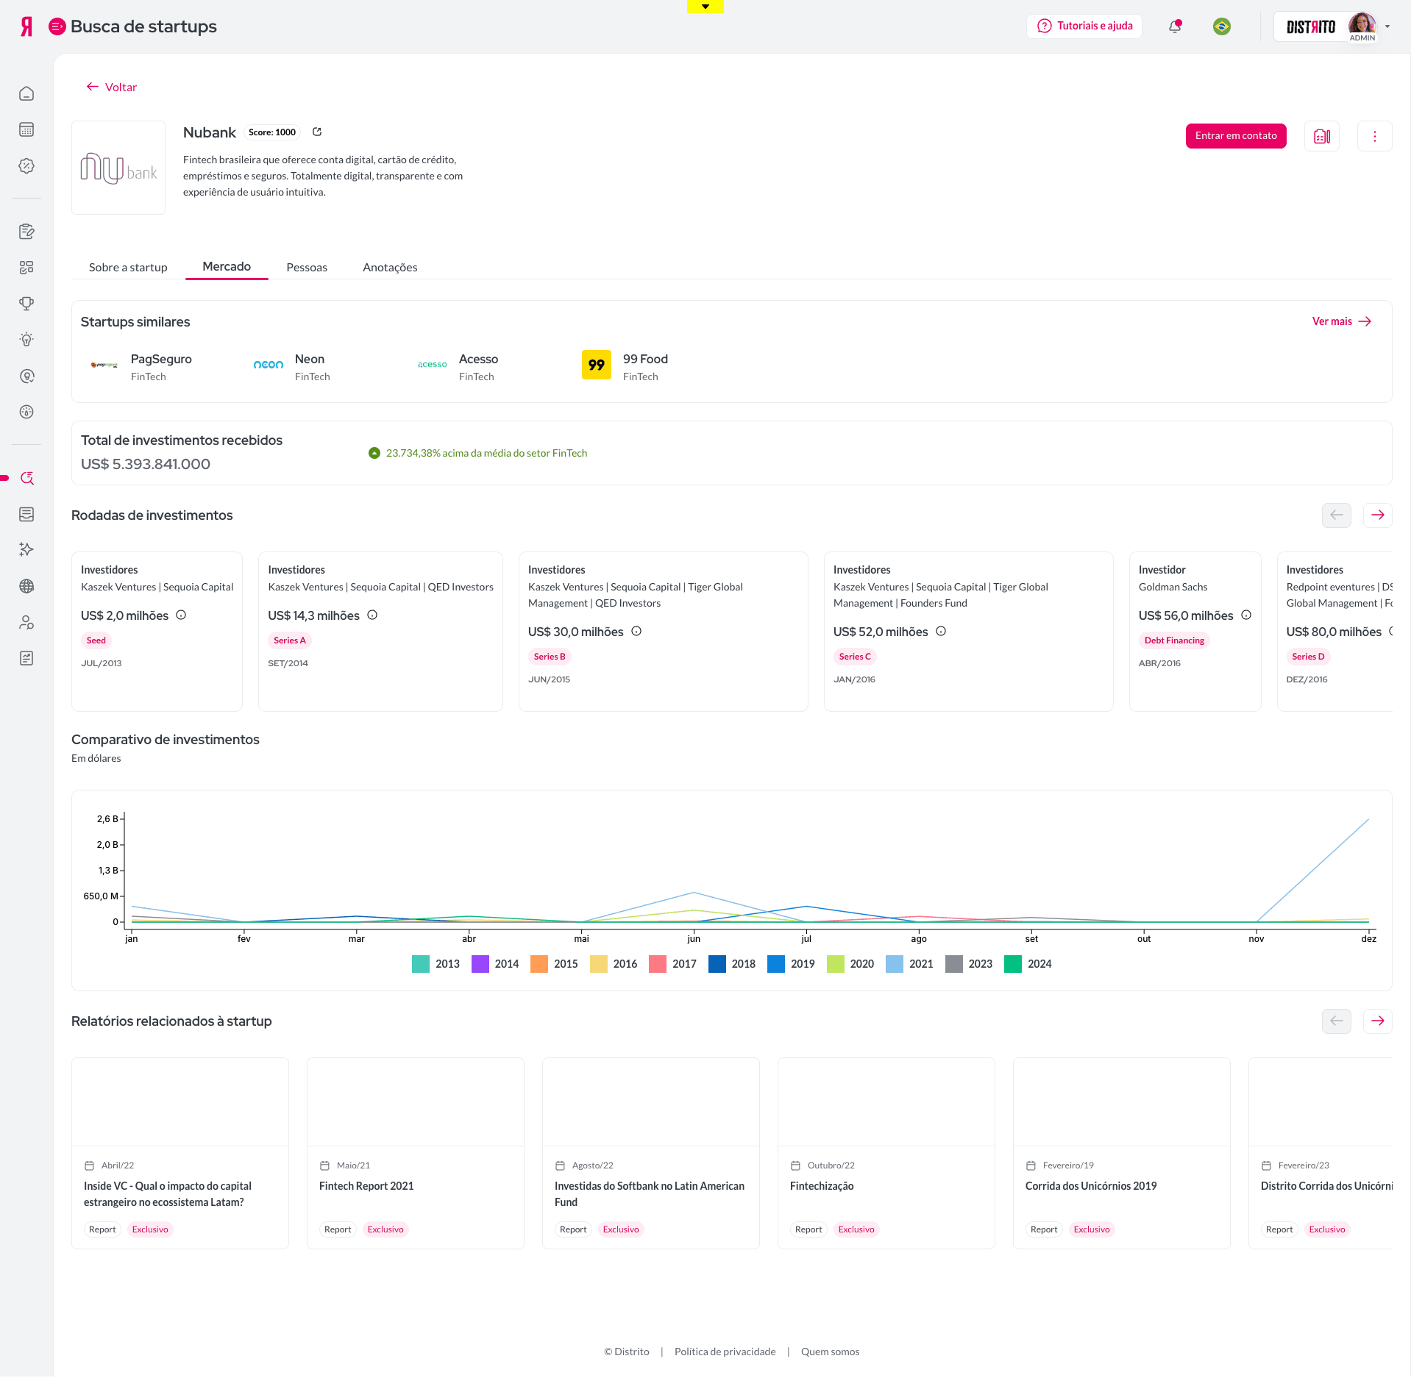Image resolution: width=1411 pixels, height=1378 pixels.
Task: Toggle 2019 series in chart legend
Action: coord(791,964)
